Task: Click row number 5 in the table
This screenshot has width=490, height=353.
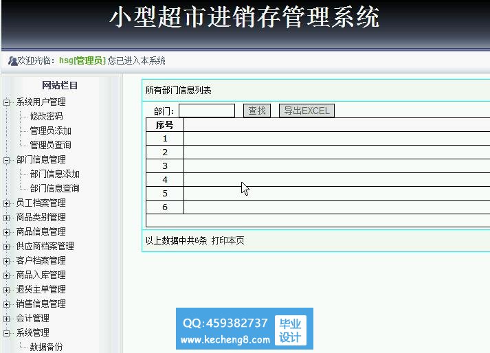Action: pos(165,194)
